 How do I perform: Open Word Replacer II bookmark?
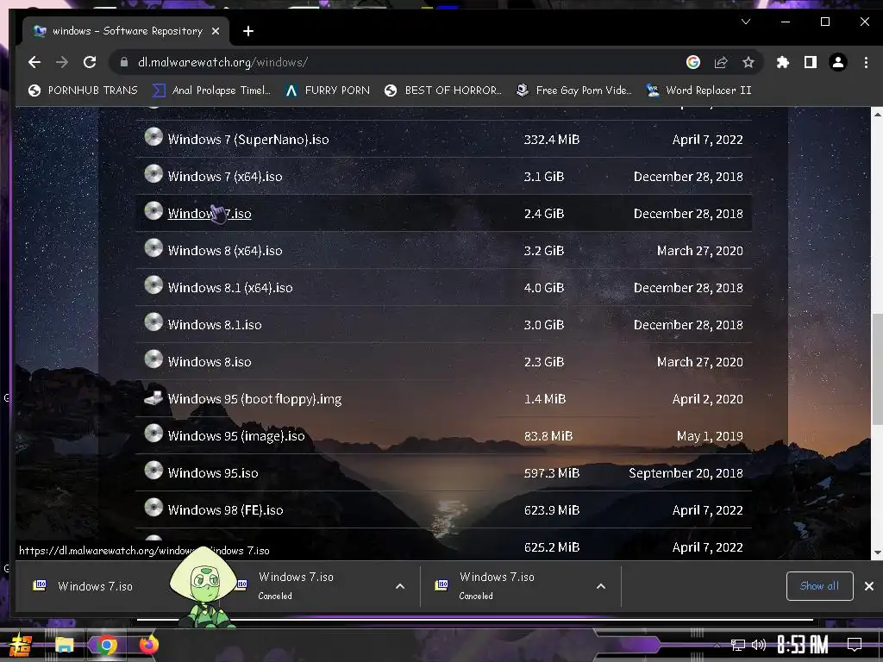coord(698,90)
